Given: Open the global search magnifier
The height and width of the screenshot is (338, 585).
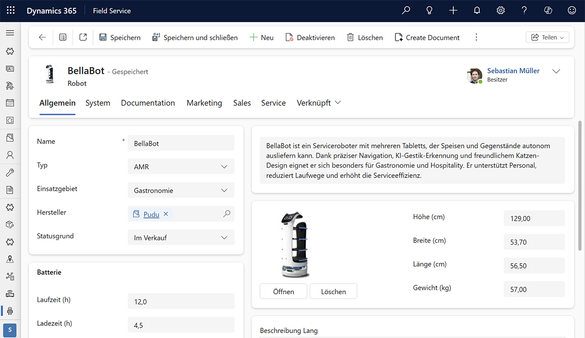Looking at the screenshot, I should pos(406,10).
